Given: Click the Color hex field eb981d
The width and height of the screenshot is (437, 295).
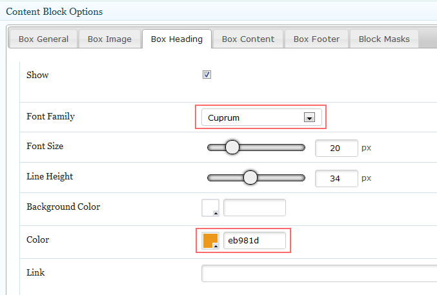Looking at the screenshot, I should [254, 240].
